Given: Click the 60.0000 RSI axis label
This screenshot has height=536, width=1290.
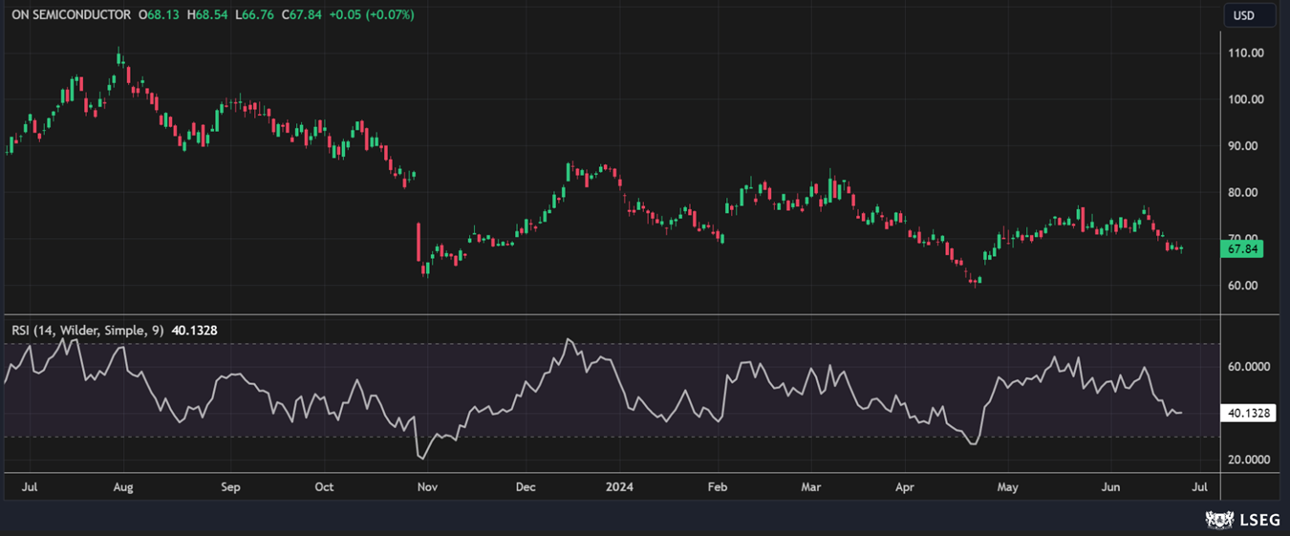Looking at the screenshot, I should 1249,367.
